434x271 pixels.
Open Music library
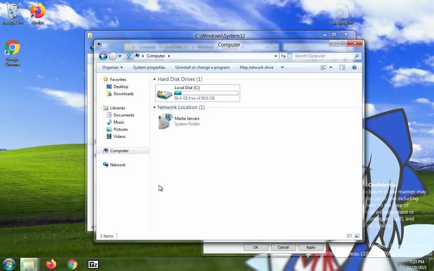[x=119, y=122]
